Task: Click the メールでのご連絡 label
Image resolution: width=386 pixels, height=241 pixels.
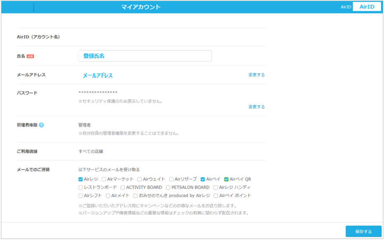Action: [33, 169]
